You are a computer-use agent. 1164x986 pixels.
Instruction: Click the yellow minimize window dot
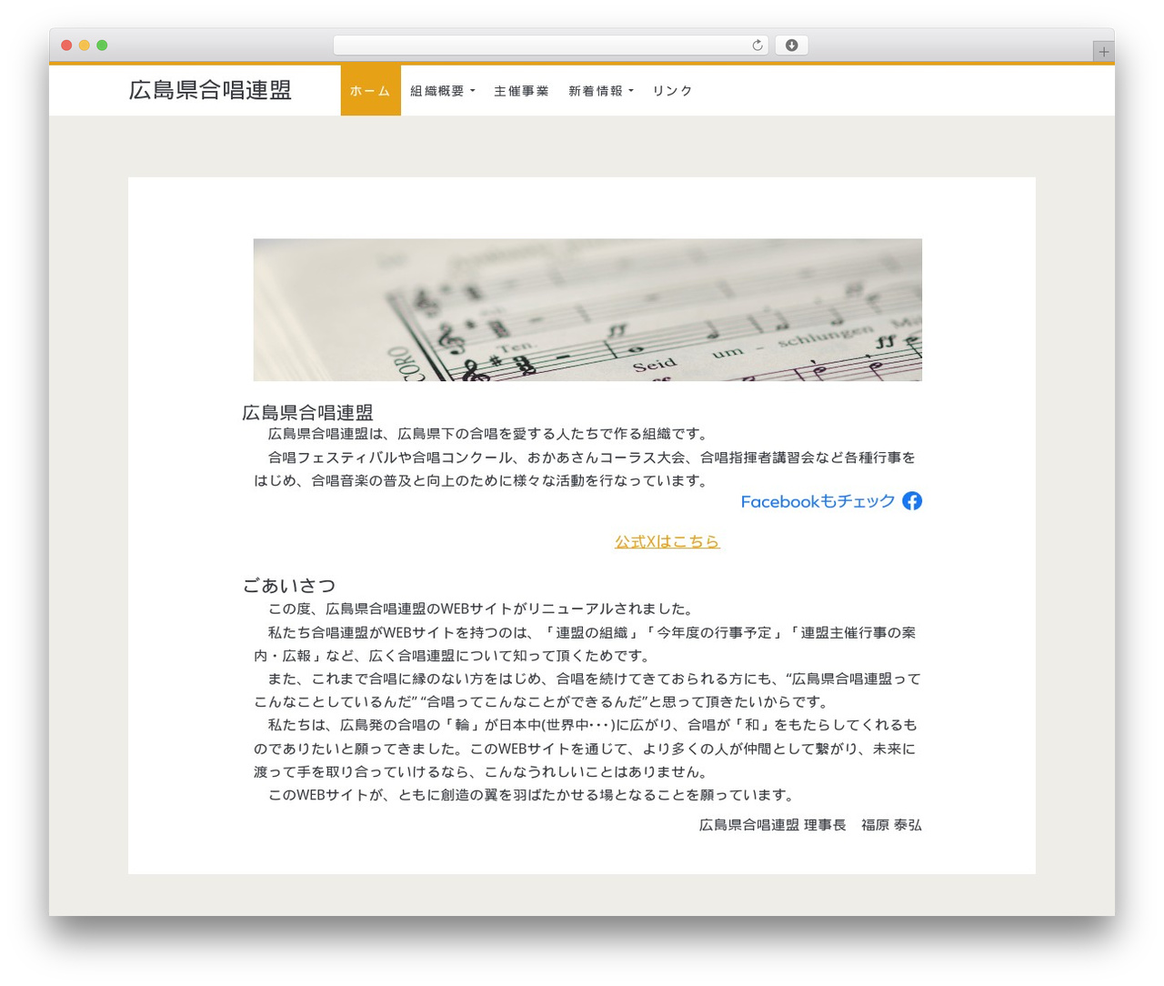click(84, 45)
